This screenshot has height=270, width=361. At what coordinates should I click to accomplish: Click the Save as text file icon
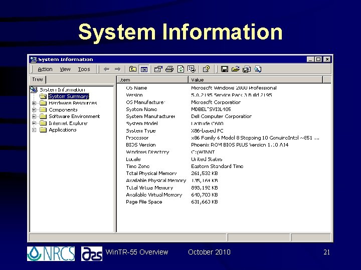[247, 69]
